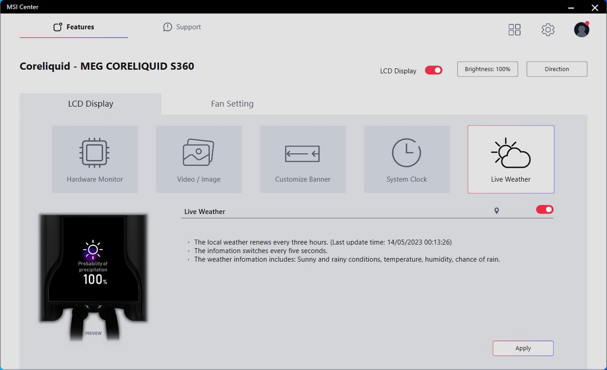Select the Video / Image display mode
607x370 pixels.
(x=199, y=159)
